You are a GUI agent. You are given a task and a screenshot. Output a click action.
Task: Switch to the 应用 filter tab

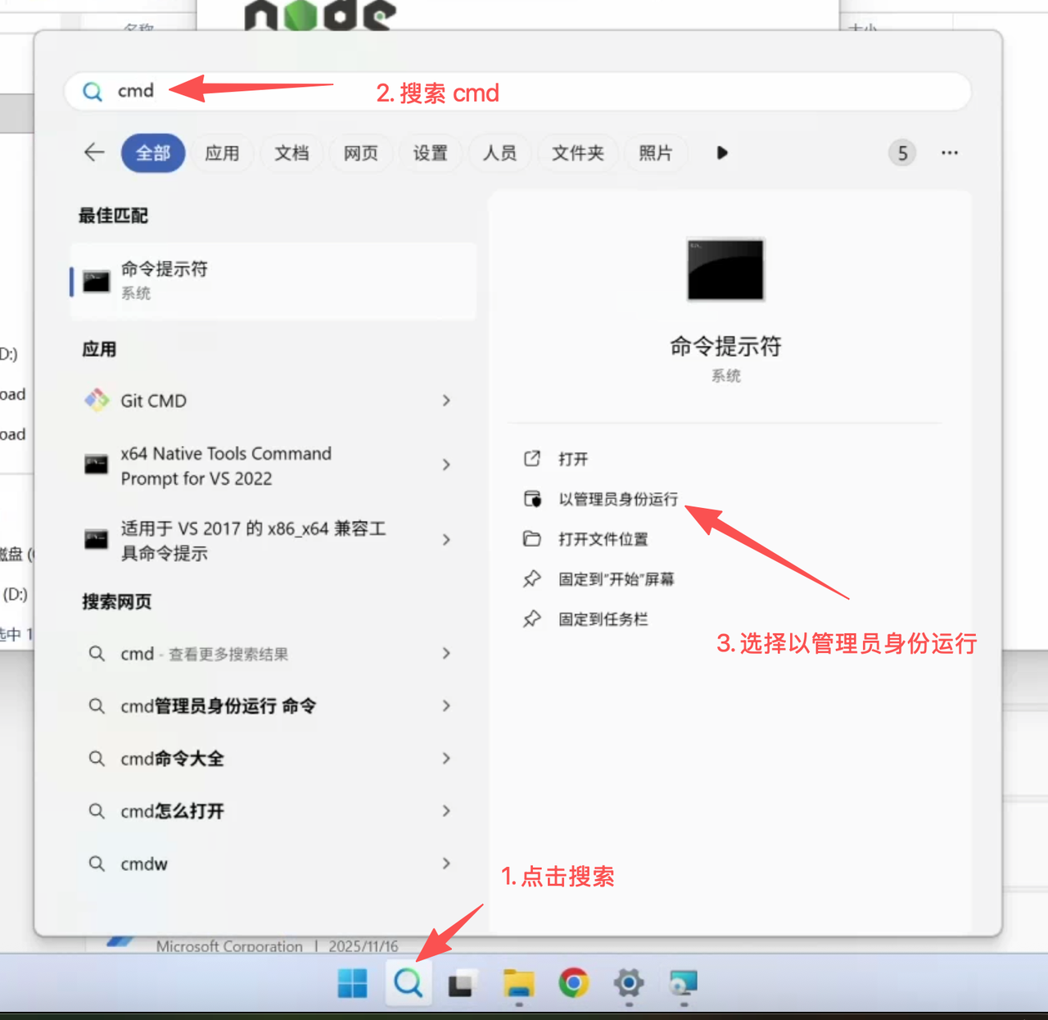(x=222, y=153)
